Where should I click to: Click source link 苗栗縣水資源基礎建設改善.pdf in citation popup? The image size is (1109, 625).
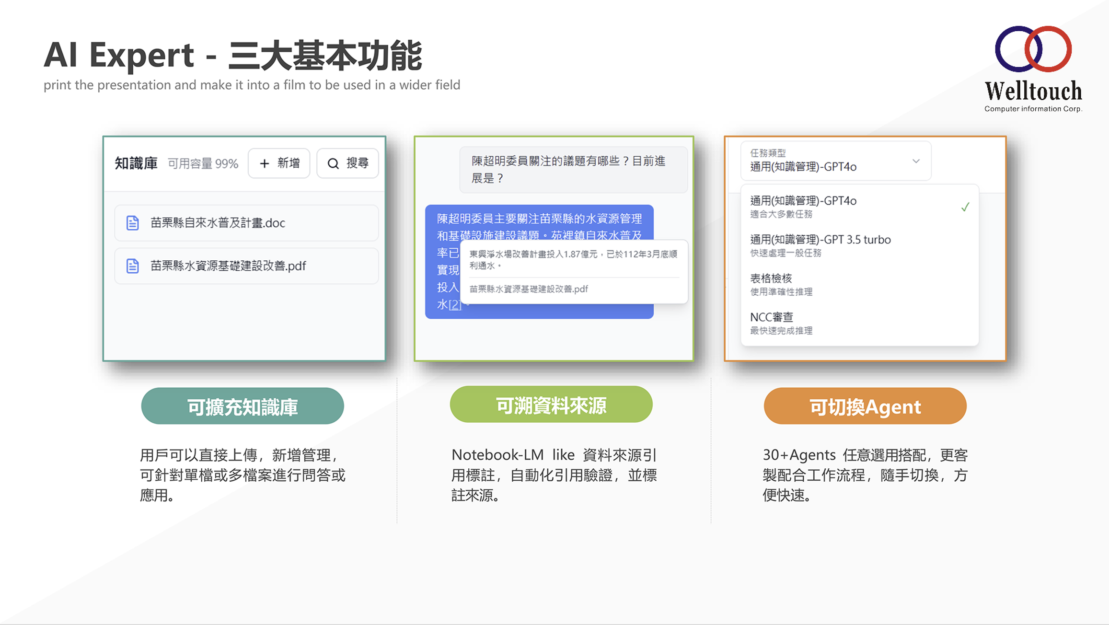tap(528, 289)
